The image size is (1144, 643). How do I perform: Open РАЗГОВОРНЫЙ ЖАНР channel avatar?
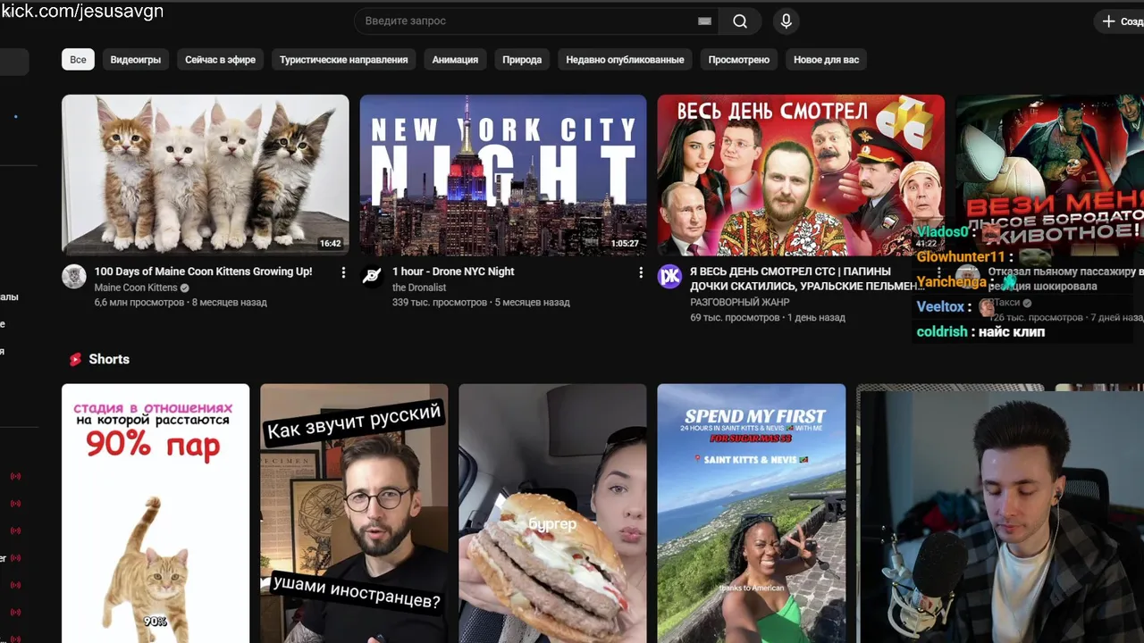point(669,276)
